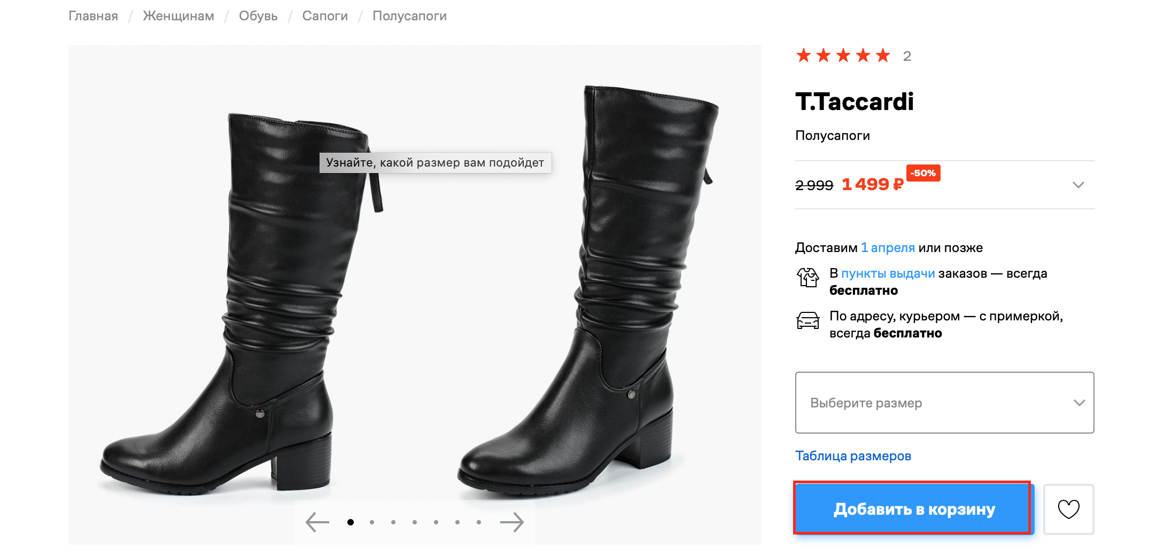Viewport: 1149px width, 550px height.
Task: Select the second carousel dot
Action: (x=372, y=522)
